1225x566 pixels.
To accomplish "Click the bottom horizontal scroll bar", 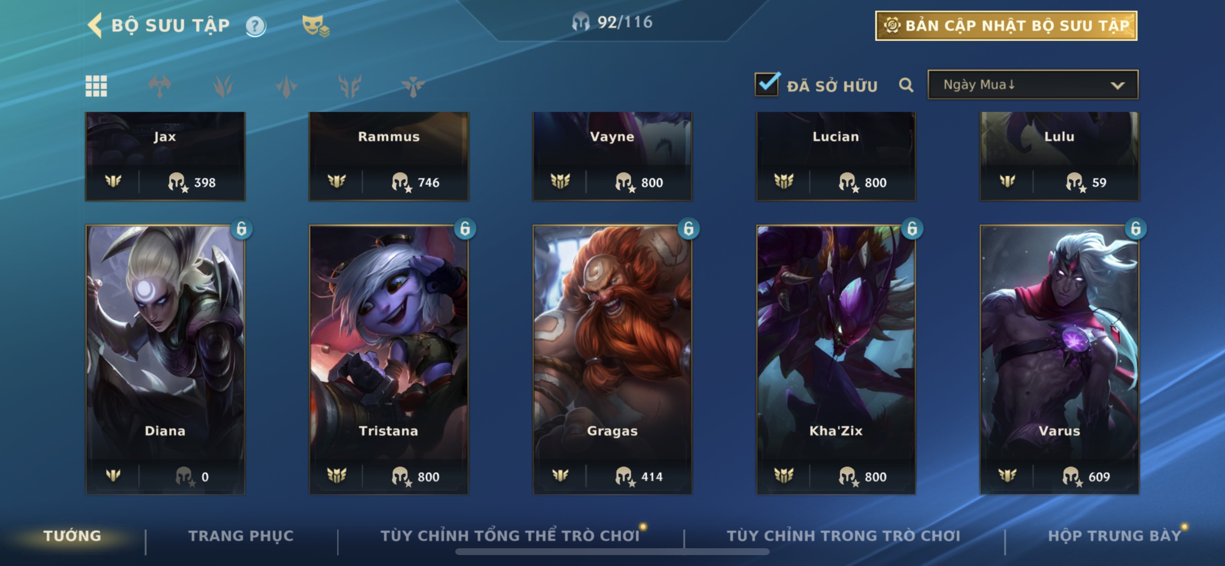I will point(612,552).
